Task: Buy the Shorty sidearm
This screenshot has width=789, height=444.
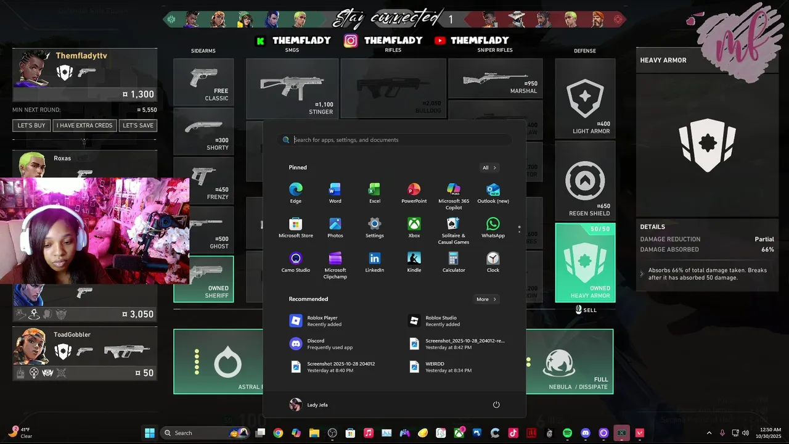Action: (x=203, y=131)
